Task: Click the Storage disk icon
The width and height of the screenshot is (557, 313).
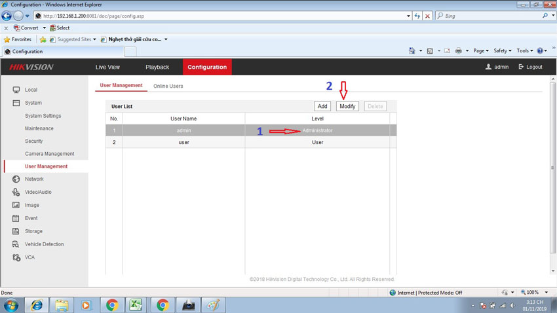Action: pos(16,231)
